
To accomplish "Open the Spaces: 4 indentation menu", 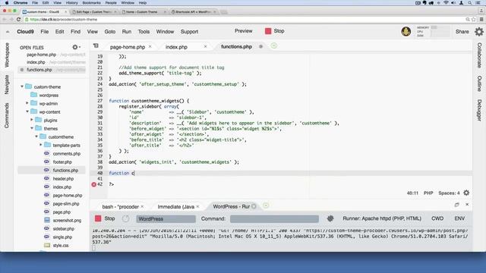I will [x=449, y=193].
